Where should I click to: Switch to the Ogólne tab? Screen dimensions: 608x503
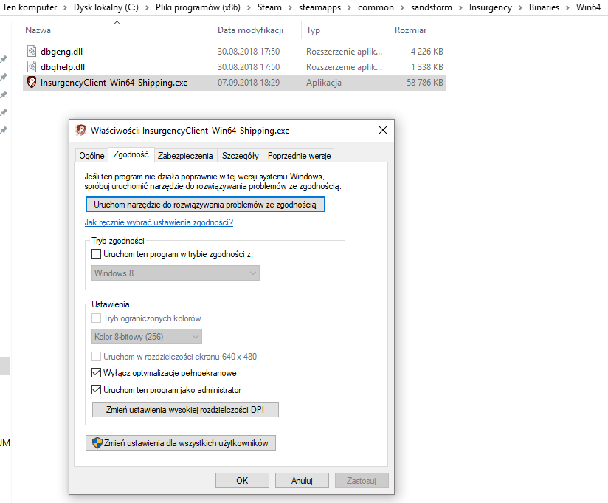click(91, 156)
